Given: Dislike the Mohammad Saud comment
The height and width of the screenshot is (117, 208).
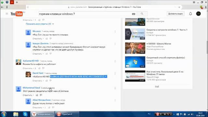Looking at the screenshot, I should coord(41,95).
